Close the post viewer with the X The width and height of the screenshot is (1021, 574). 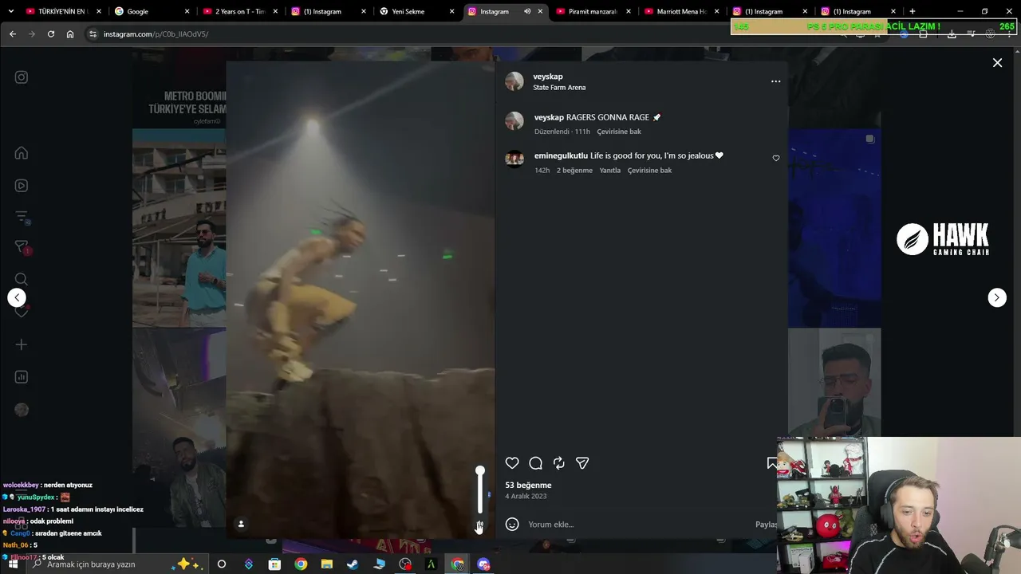(997, 62)
